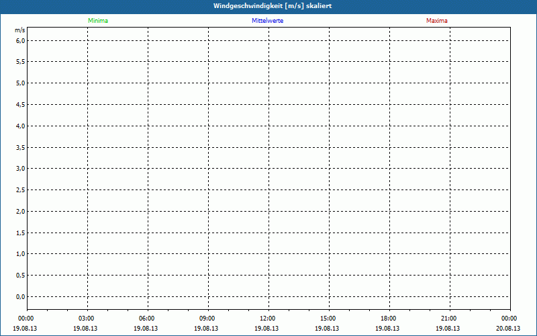
Task: Select the 5,0 y-axis value
Action: click(x=21, y=83)
